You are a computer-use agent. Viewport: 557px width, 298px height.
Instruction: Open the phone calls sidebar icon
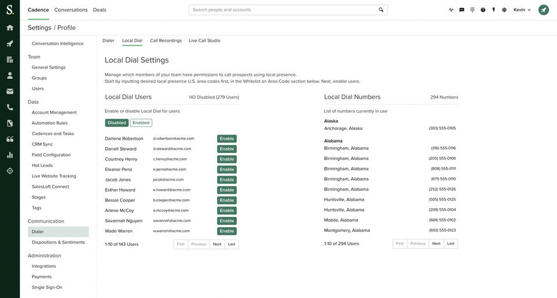click(10, 107)
